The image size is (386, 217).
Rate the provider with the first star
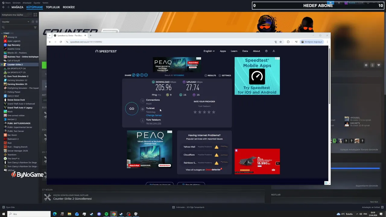click(x=195, y=112)
